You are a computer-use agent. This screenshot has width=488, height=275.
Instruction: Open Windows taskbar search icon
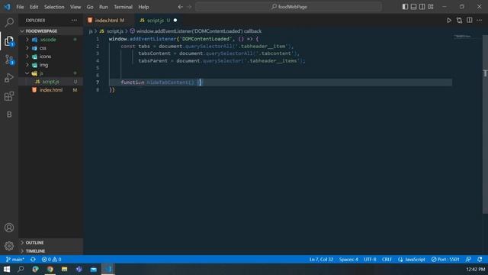coord(21,269)
